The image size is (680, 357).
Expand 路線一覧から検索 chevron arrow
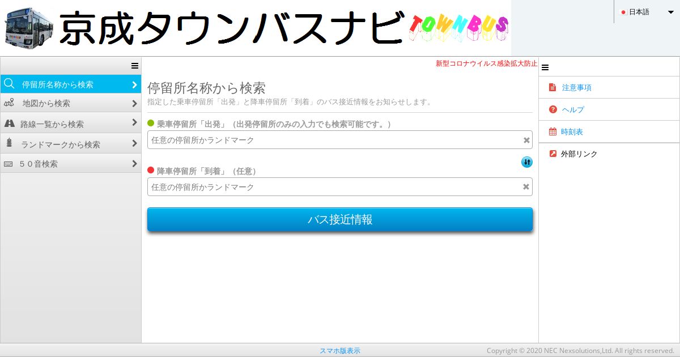point(134,122)
